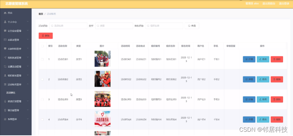The image size is (293, 136).
Task: Click the red batch 删除 button above table
Action: tap(46, 36)
